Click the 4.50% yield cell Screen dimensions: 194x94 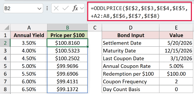tap(29, 58)
